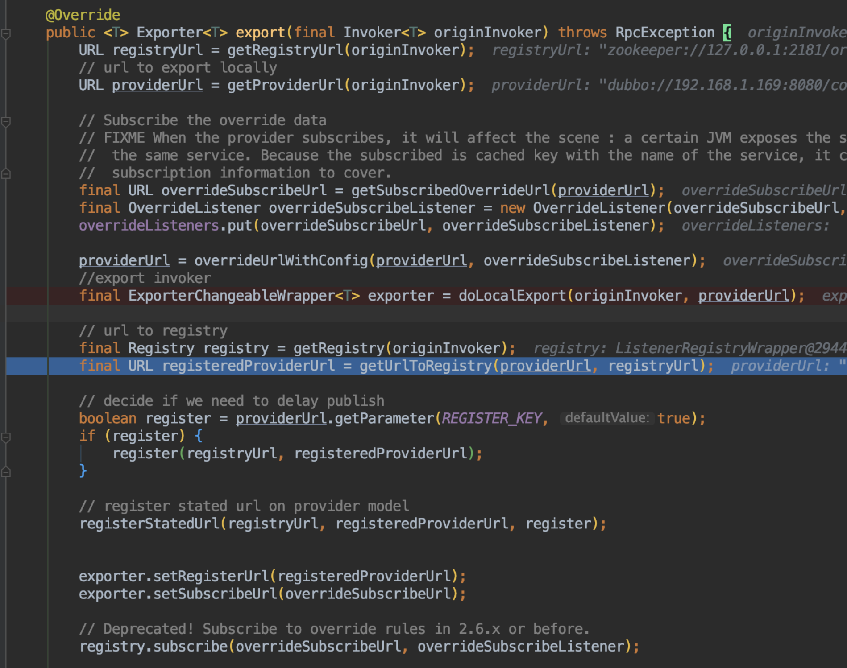
Task: Click the getRegistryUrl method call
Action: 285,50
